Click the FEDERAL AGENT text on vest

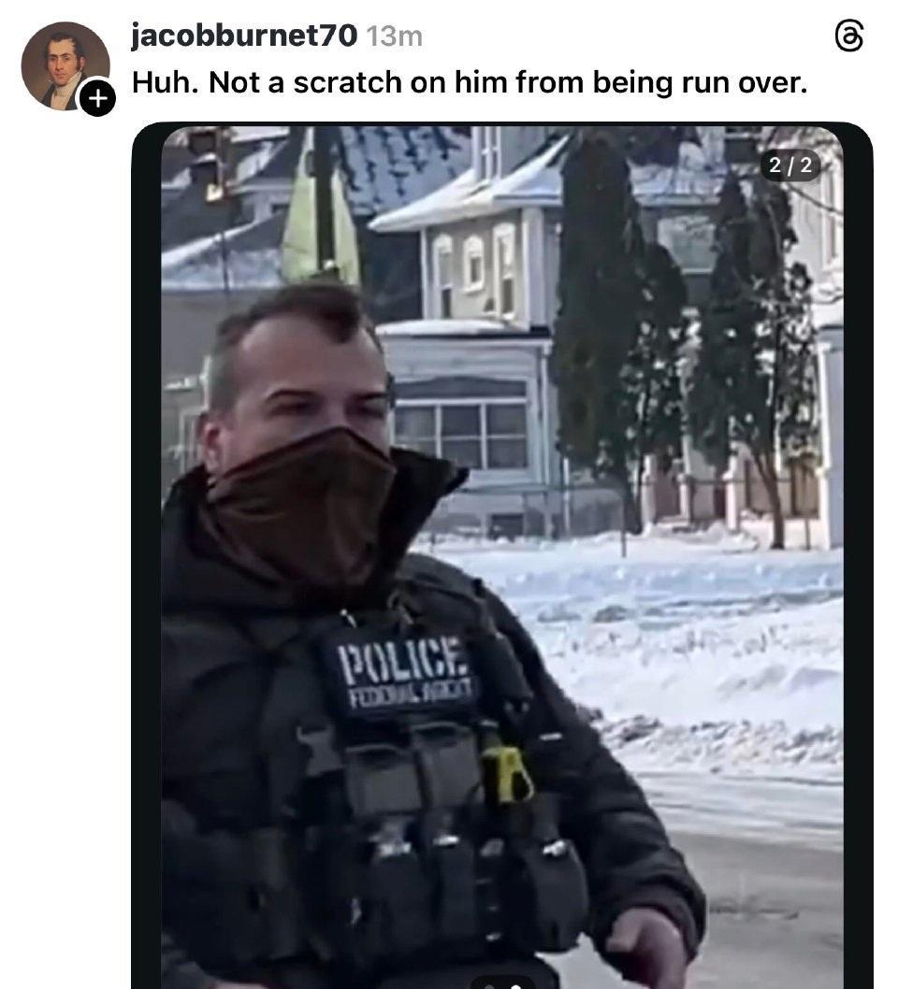point(411,694)
